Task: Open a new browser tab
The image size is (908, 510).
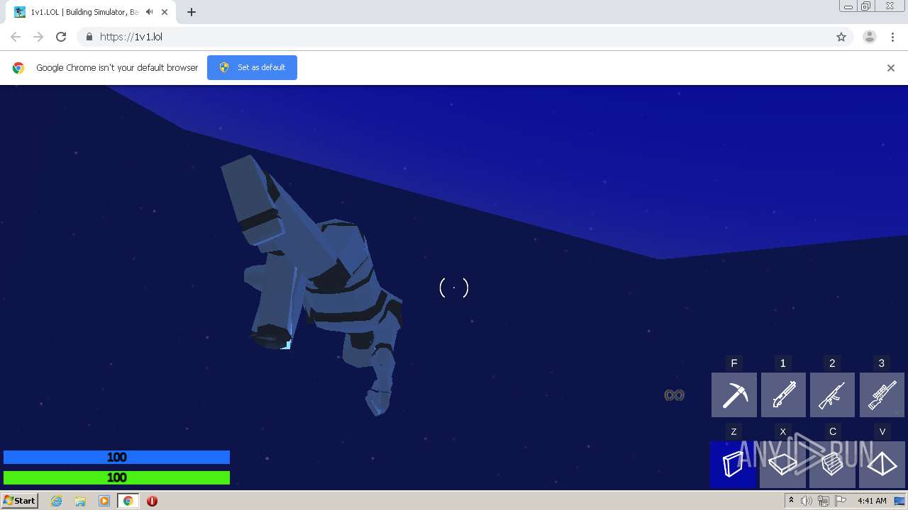Action: click(192, 12)
